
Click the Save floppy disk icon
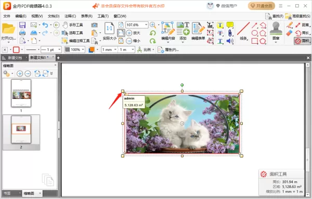point(22,25)
